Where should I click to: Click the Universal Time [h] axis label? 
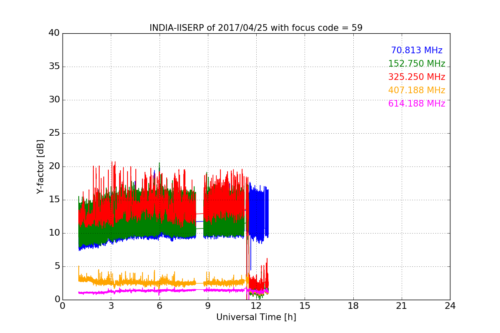(256, 317)
